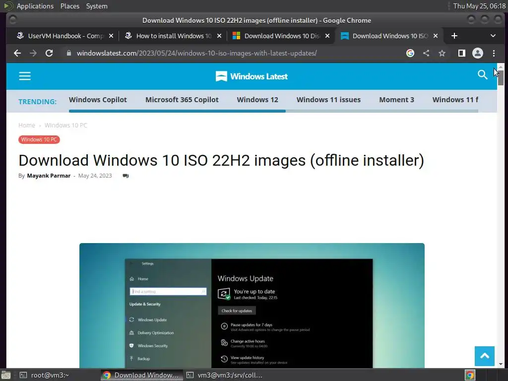508x381 pixels.
Task: Open trending topic Microsoft 365 Copilot
Action: pos(182,100)
